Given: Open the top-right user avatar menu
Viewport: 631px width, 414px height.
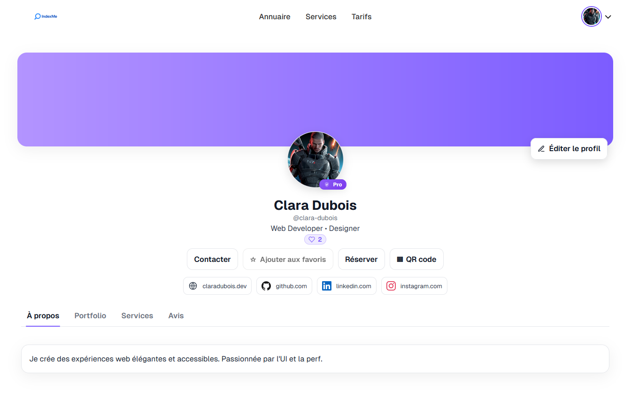Looking at the screenshot, I should point(591,16).
